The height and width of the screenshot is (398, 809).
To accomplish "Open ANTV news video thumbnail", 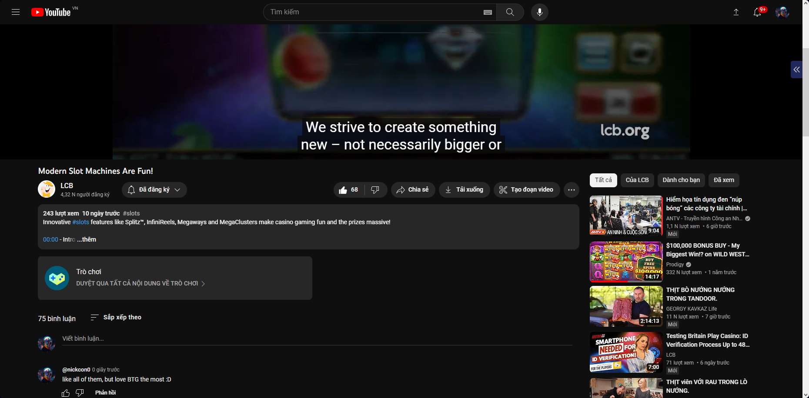I will coord(626,216).
